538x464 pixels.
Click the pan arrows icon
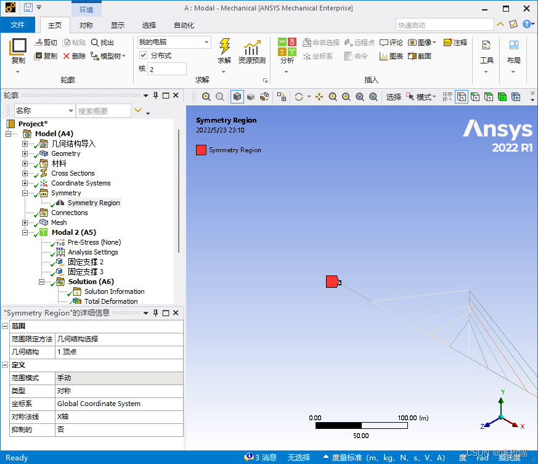(x=319, y=97)
